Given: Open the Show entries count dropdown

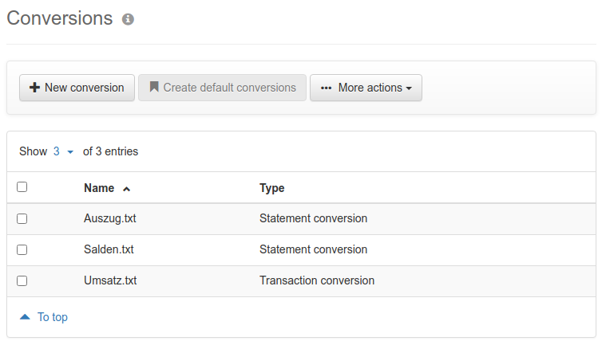Looking at the screenshot, I should pos(63,151).
